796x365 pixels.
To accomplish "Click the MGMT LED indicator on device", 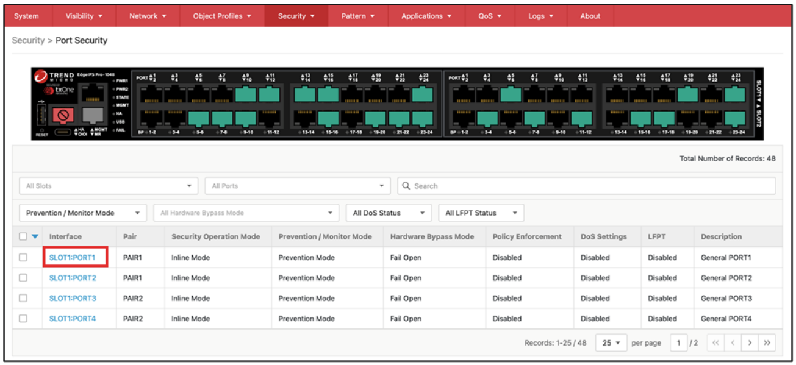I will coord(114,105).
